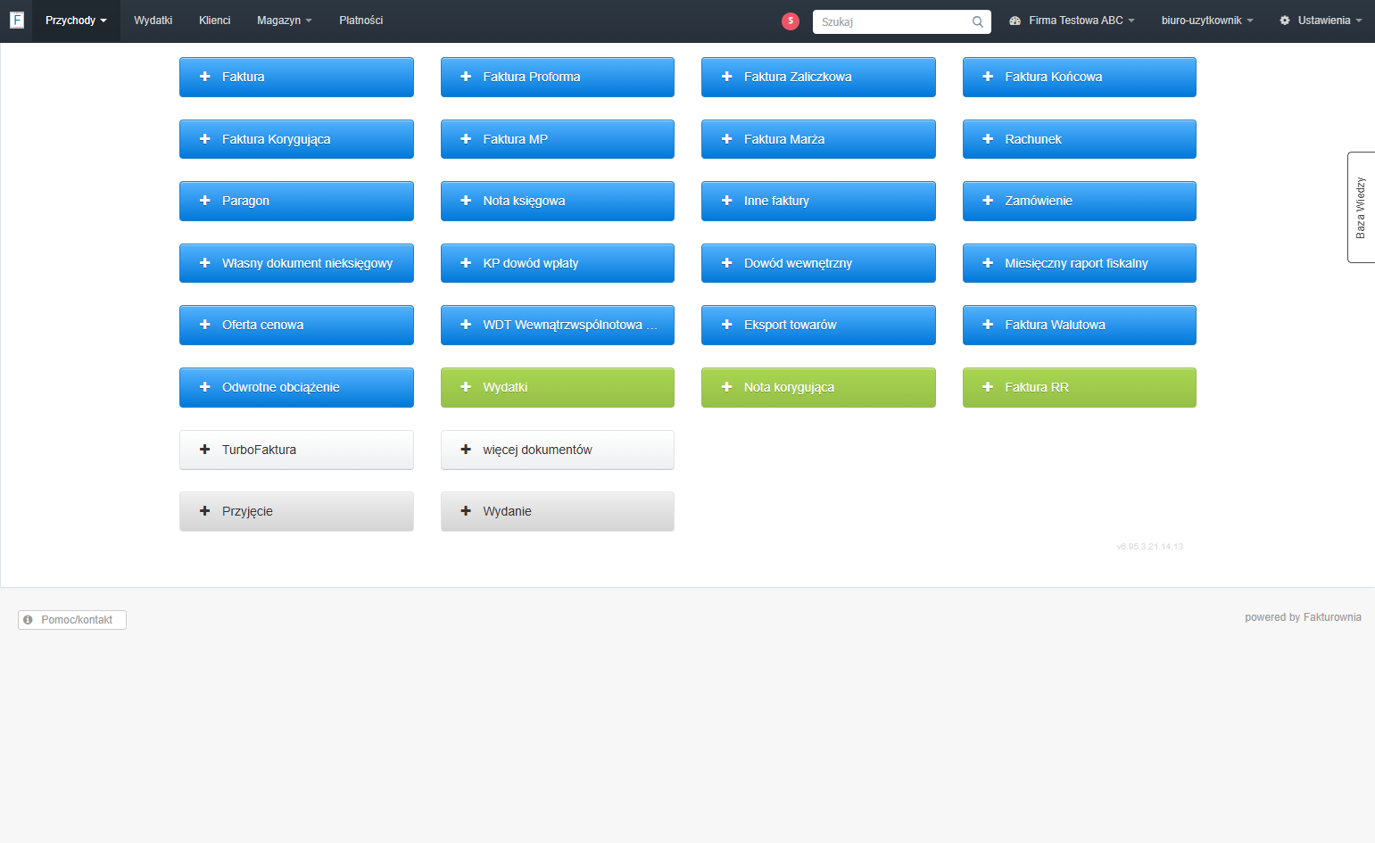Open the biuro-uzytkownik account dropdown
This screenshot has width=1375, height=843.
(x=1207, y=21)
